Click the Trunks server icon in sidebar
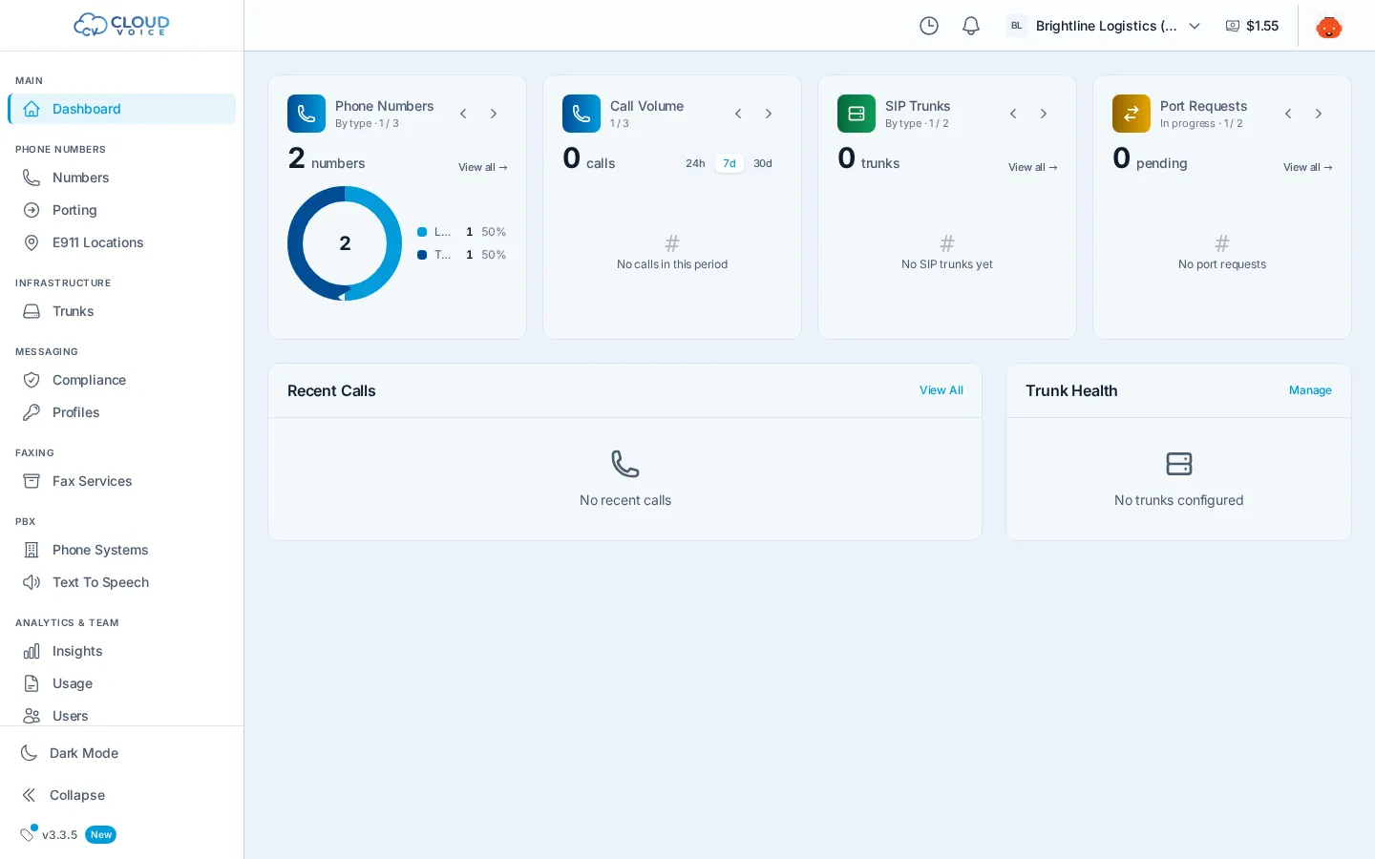The width and height of the screenshot is (1375, 859). 32,311
